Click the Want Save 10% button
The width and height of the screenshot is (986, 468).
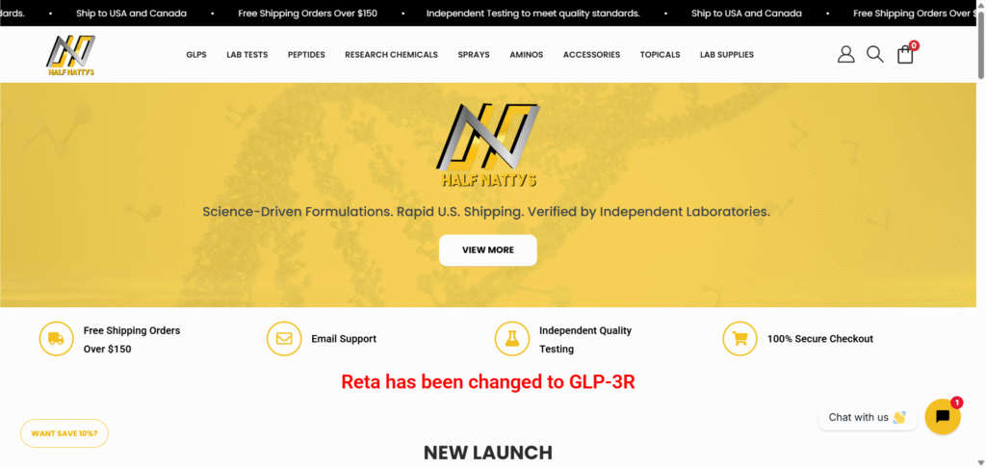[x=65, y=433]
